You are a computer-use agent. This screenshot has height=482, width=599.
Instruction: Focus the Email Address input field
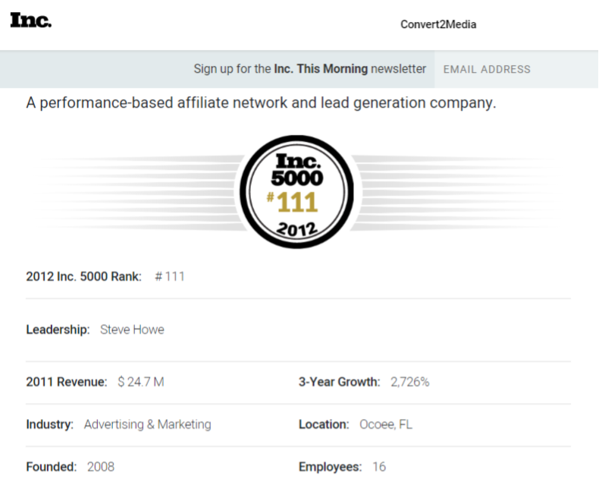coord(516,69)
